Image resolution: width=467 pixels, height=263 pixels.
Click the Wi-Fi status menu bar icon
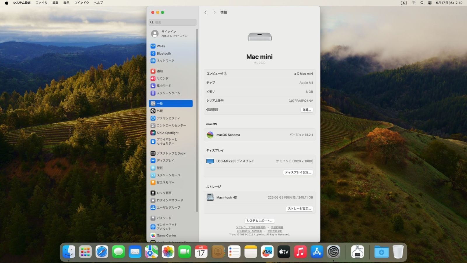(x=413, y=3)
